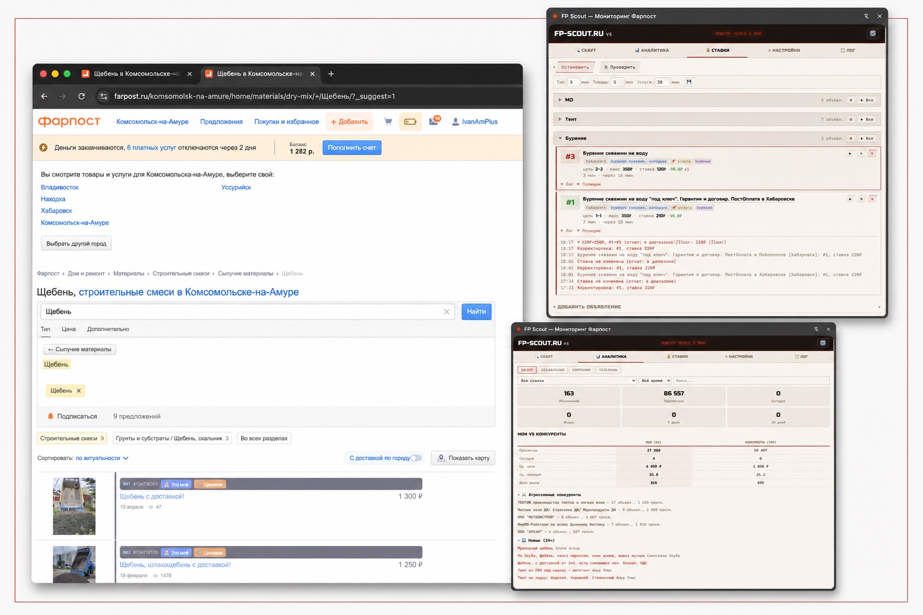The height and width of the screenshot is (615, 923).
Task: Switch to Настройки tab in top FP Scout window
Action: pyautogui.click(x=784, y=50)
